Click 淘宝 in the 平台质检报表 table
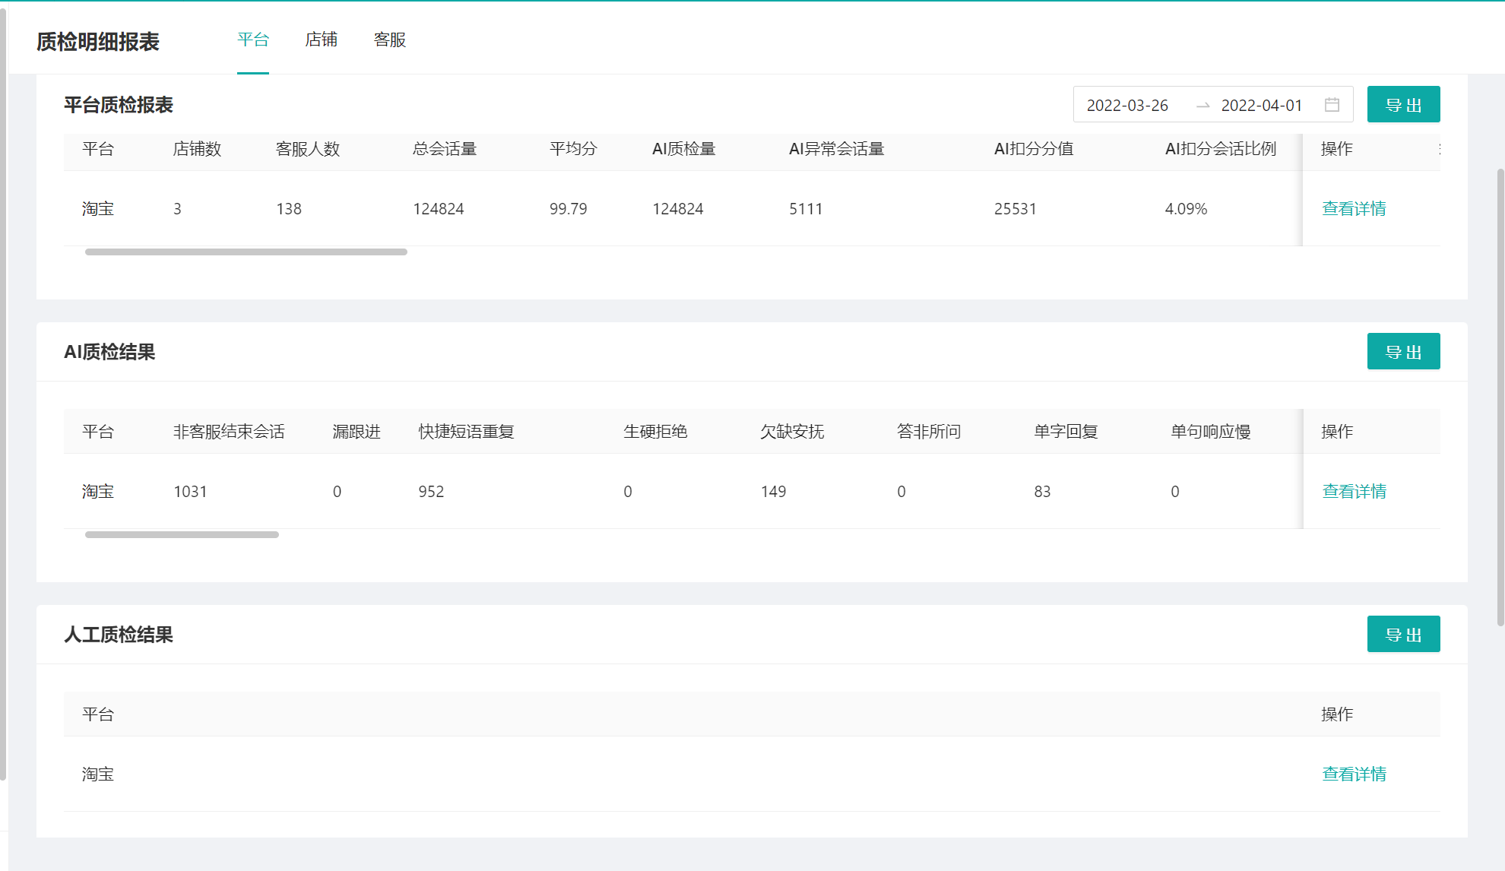This screenshot has height=871, width=1505. coord(98,208)
